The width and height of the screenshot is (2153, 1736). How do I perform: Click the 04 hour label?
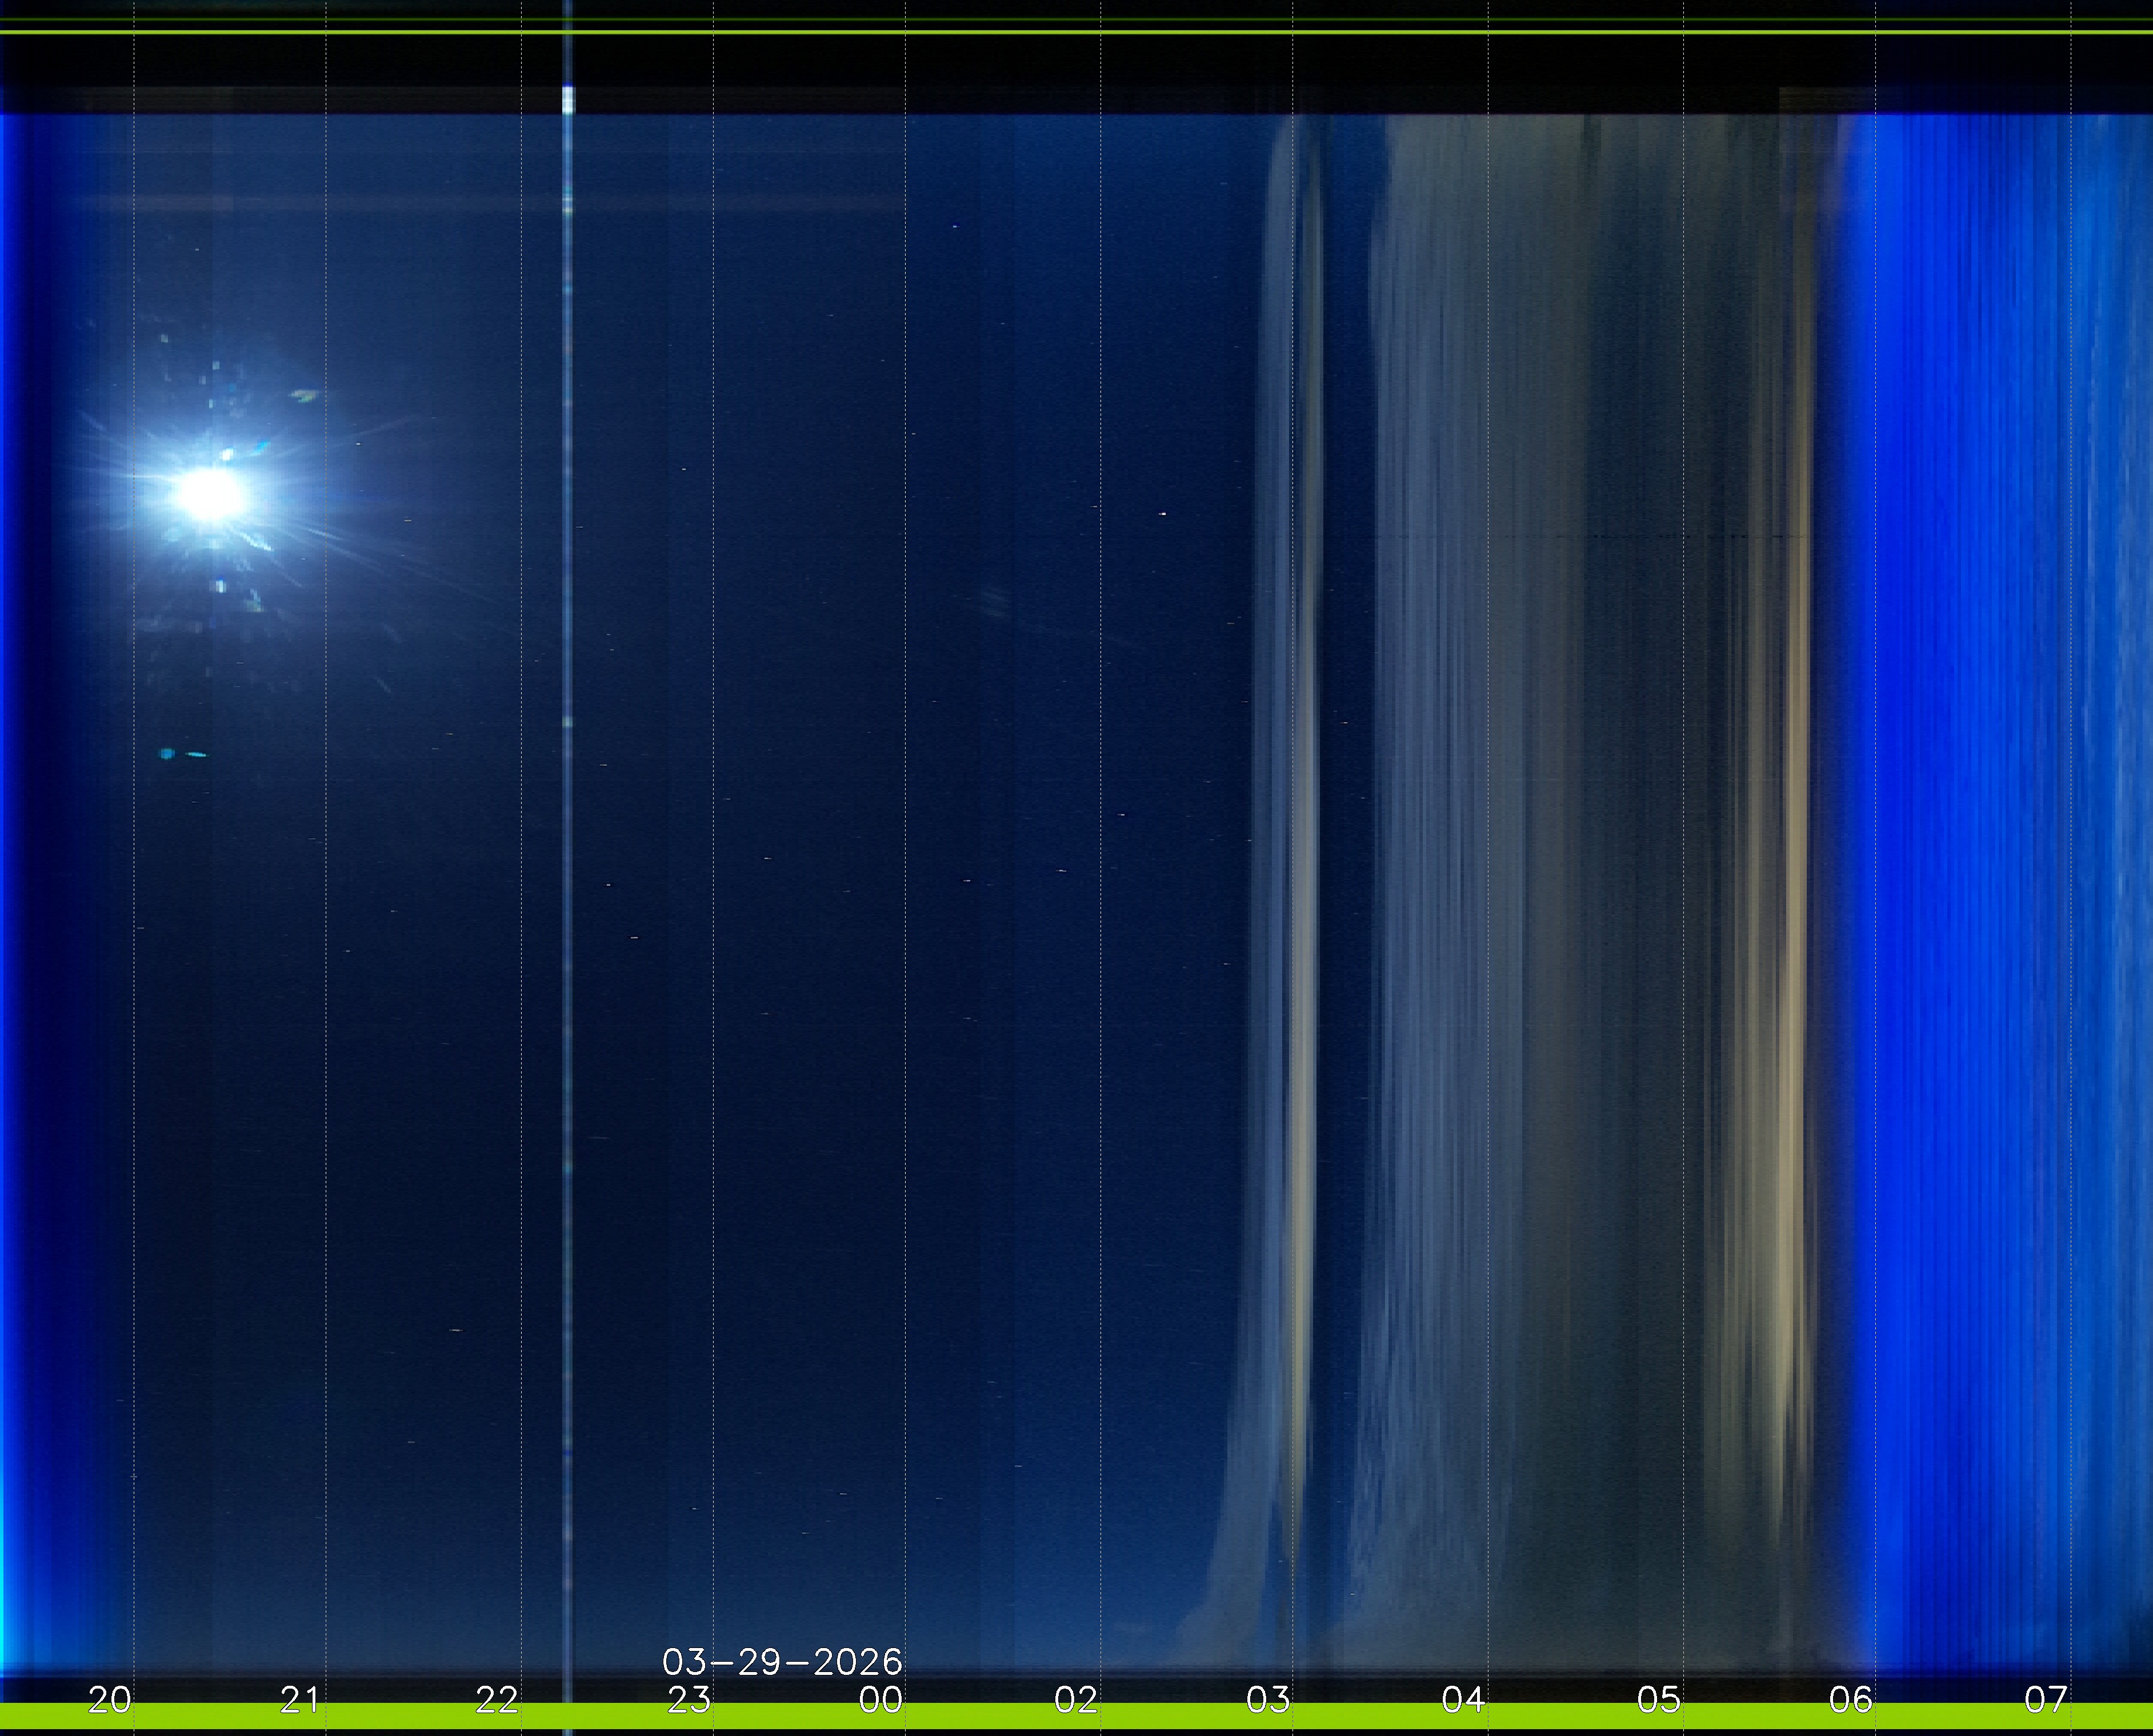point(1463,1699)
